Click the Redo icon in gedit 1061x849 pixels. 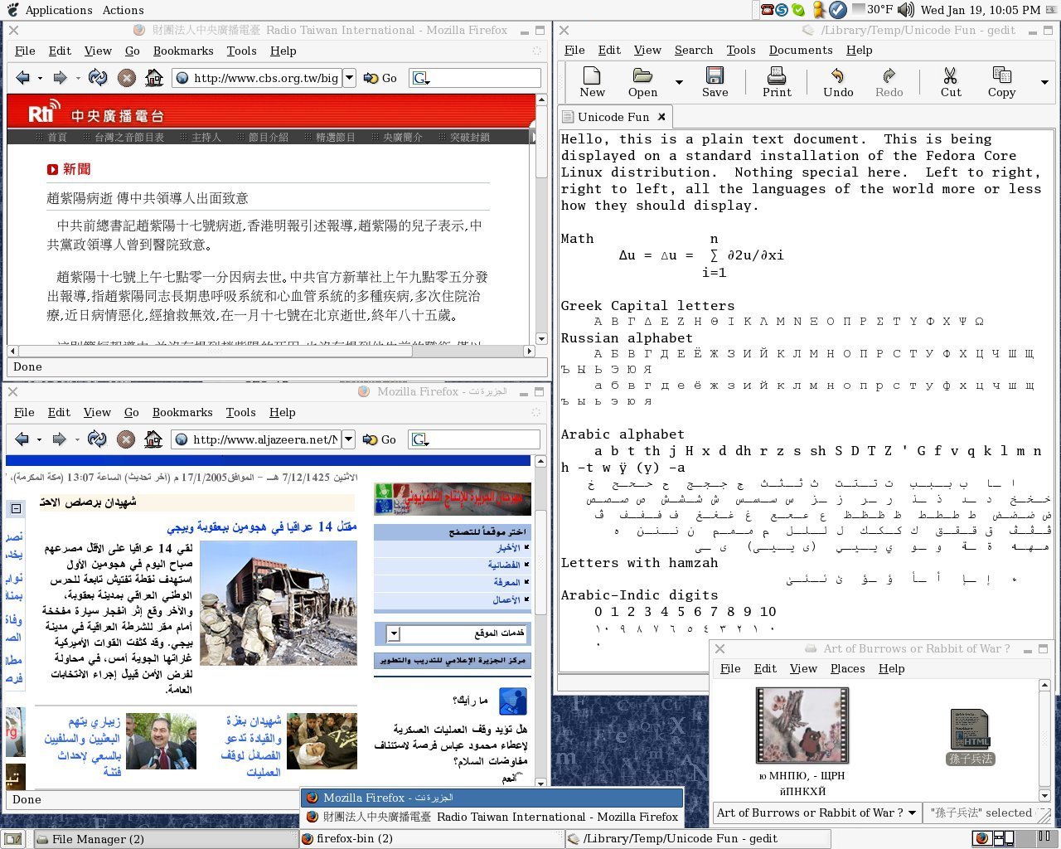[889, 83]
